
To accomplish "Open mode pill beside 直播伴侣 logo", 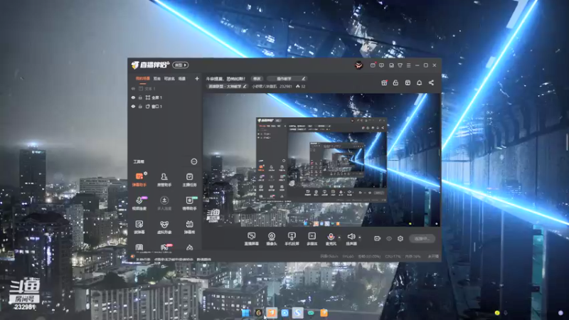I will (181, 65).
